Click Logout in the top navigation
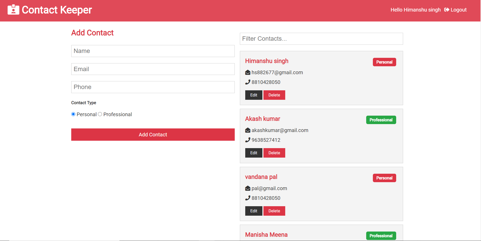 tap(458, 10)
